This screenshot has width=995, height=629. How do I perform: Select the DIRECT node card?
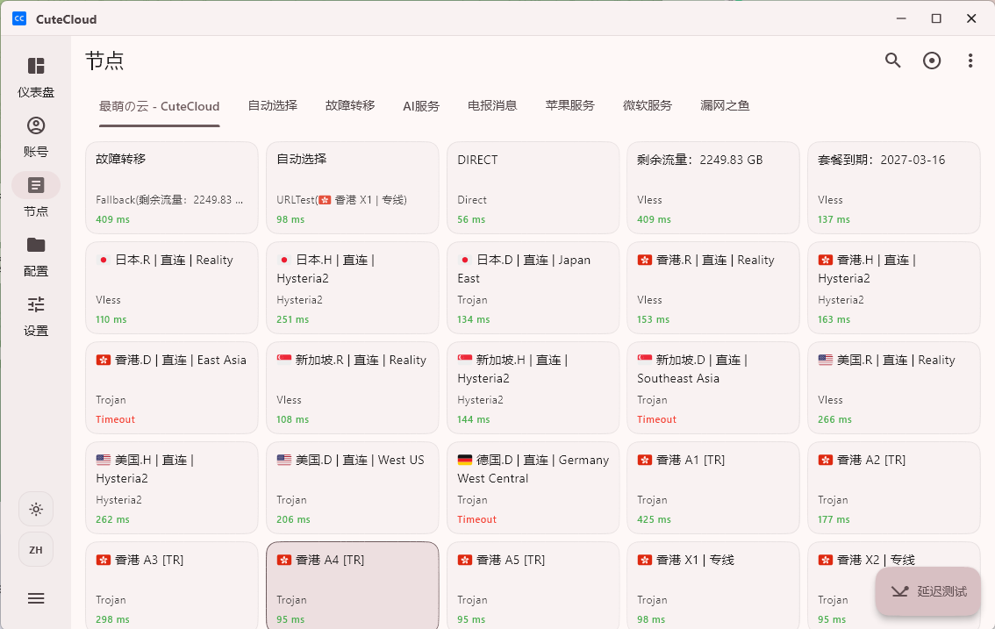532,189
